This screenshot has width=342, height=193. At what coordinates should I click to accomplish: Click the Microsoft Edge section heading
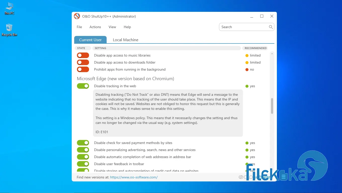coord(125,79)
